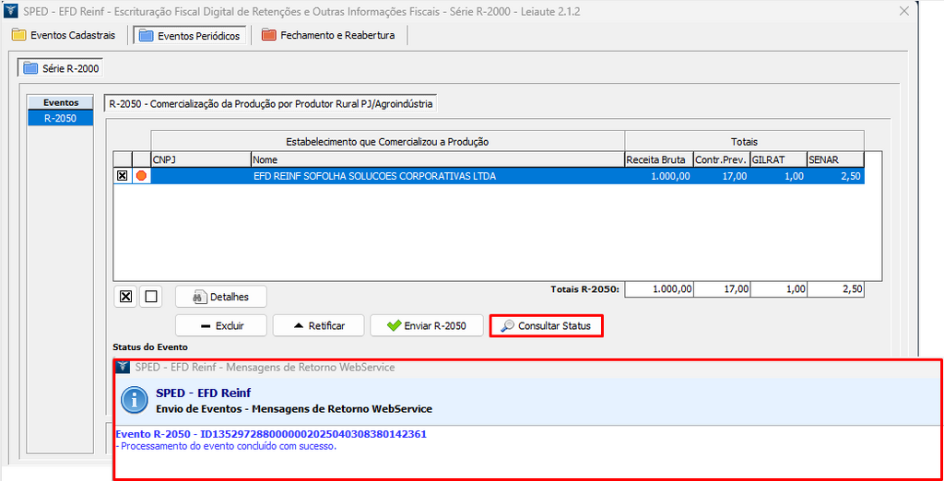The height and width of the screenshot is (481, 944).
Task: Select the EFD REINF SOFOLHA SOLUCOES CORPORATIVAS row
Action: pyautogui.click(x=373, y=176)
